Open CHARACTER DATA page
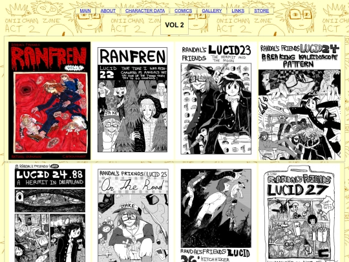 pyautogui.click(x=145, y=11)
